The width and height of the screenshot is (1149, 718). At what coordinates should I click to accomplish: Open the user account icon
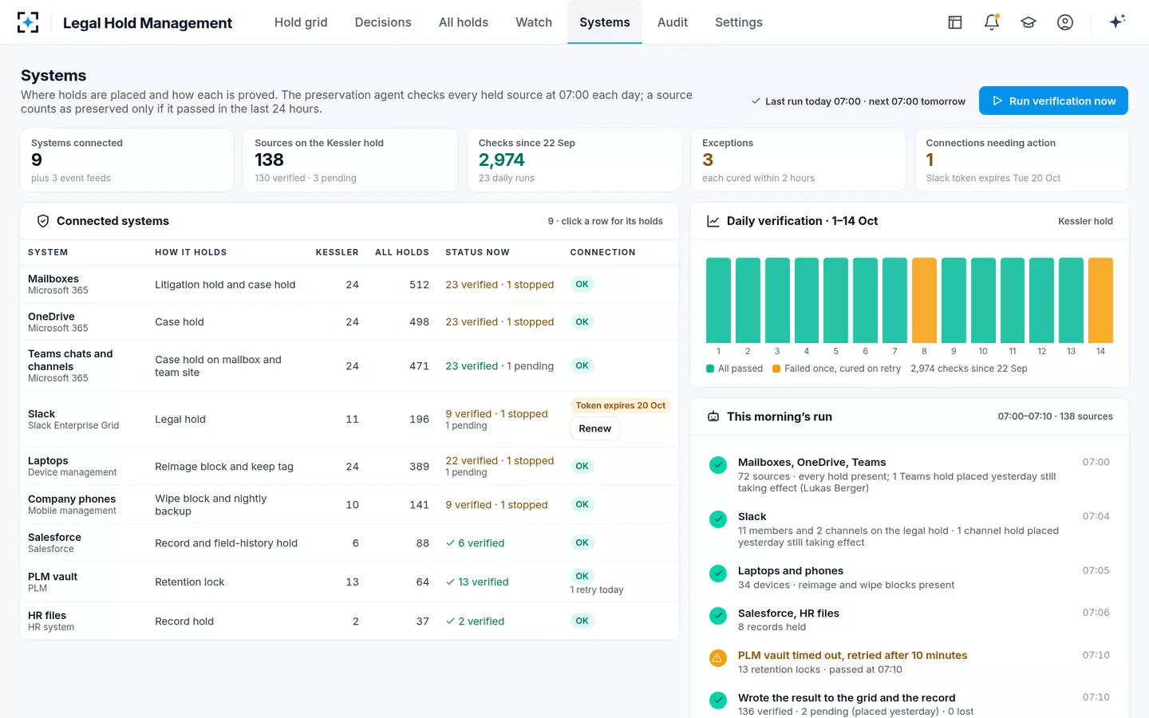(1065, 22)
